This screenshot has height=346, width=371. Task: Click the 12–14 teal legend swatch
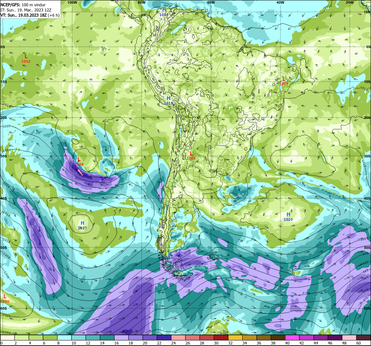click(93, 338)
